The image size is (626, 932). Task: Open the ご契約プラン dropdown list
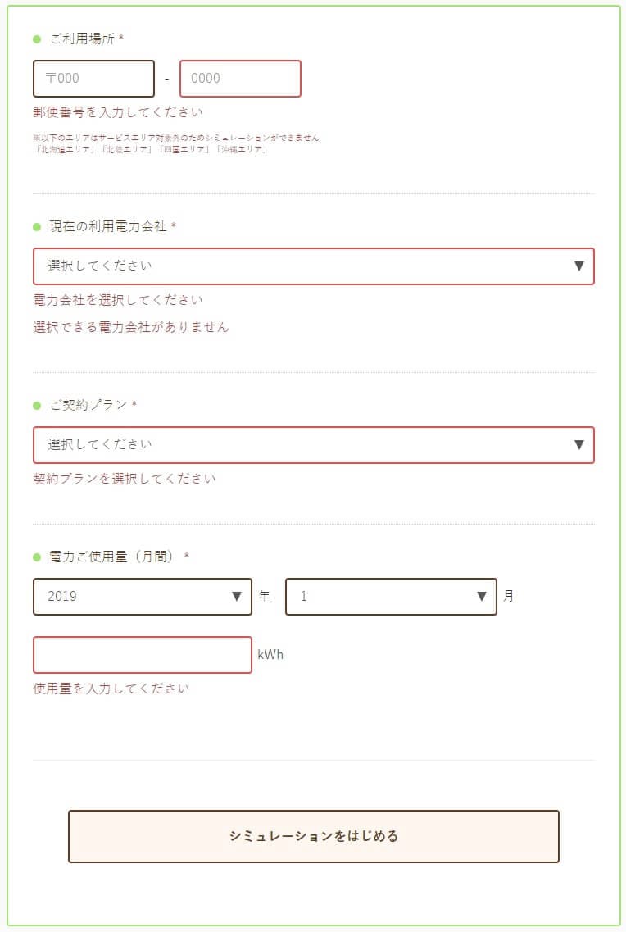point(314,444)
